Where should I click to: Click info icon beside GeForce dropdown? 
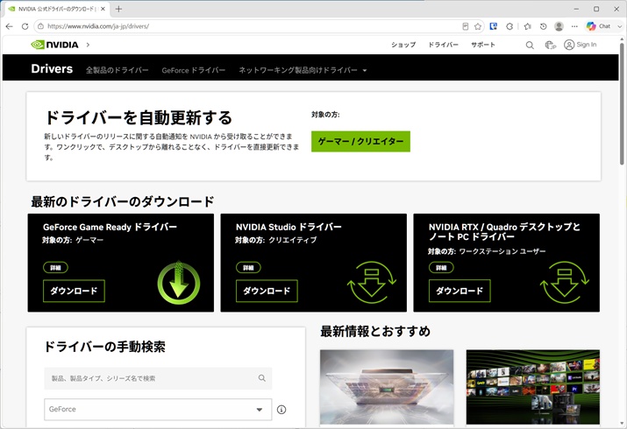281,410
